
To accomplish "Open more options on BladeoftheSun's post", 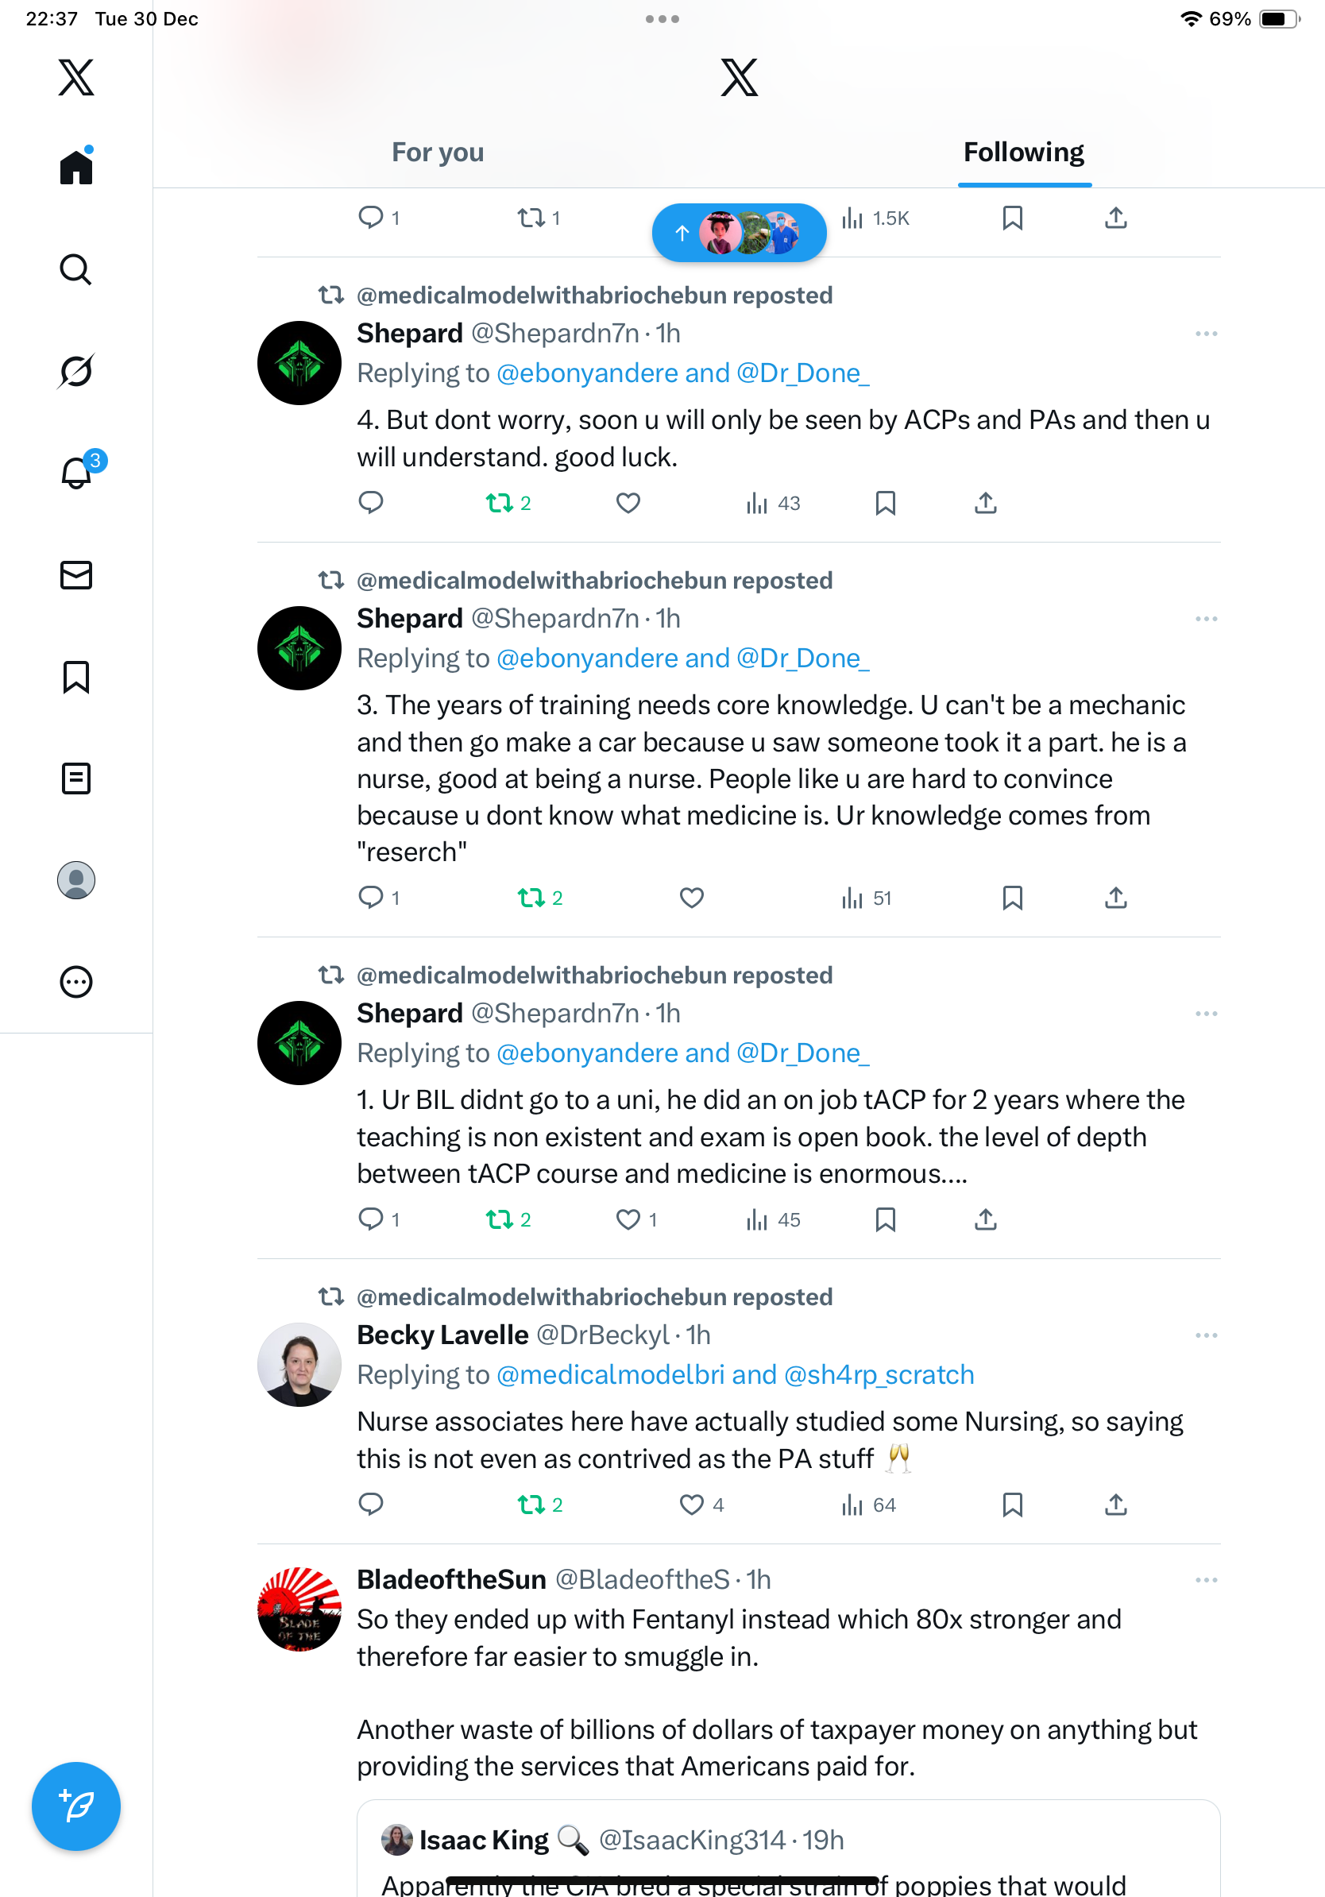I will [1206, 1580].
